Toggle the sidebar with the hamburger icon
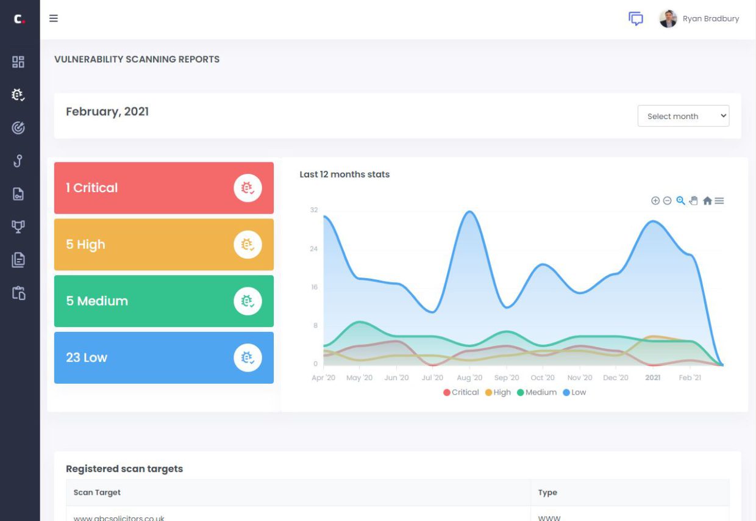Screen dimensions: 756x521 [54, 18]
